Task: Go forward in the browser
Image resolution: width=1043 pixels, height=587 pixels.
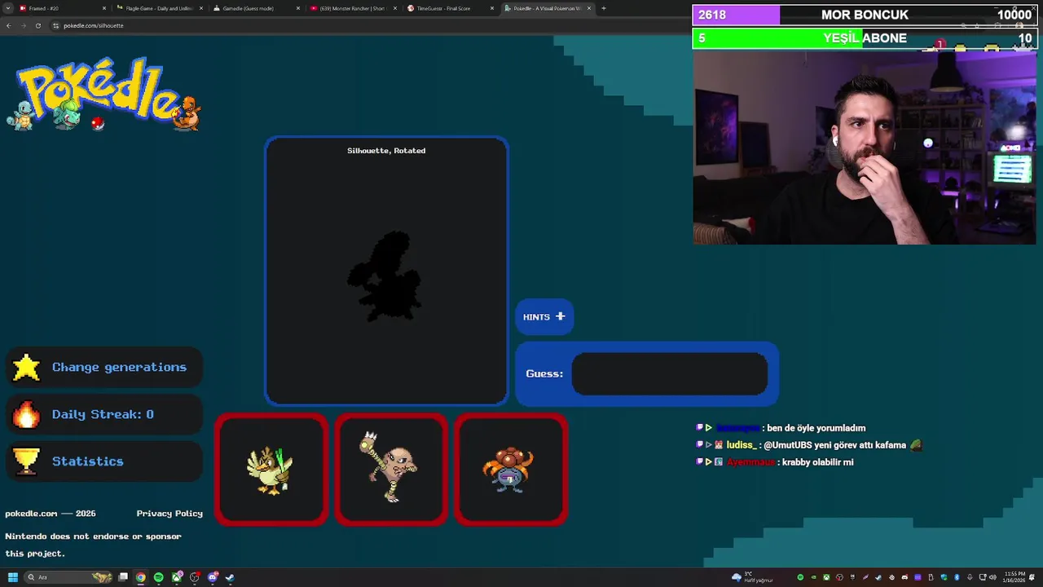Action: (23, 25)
